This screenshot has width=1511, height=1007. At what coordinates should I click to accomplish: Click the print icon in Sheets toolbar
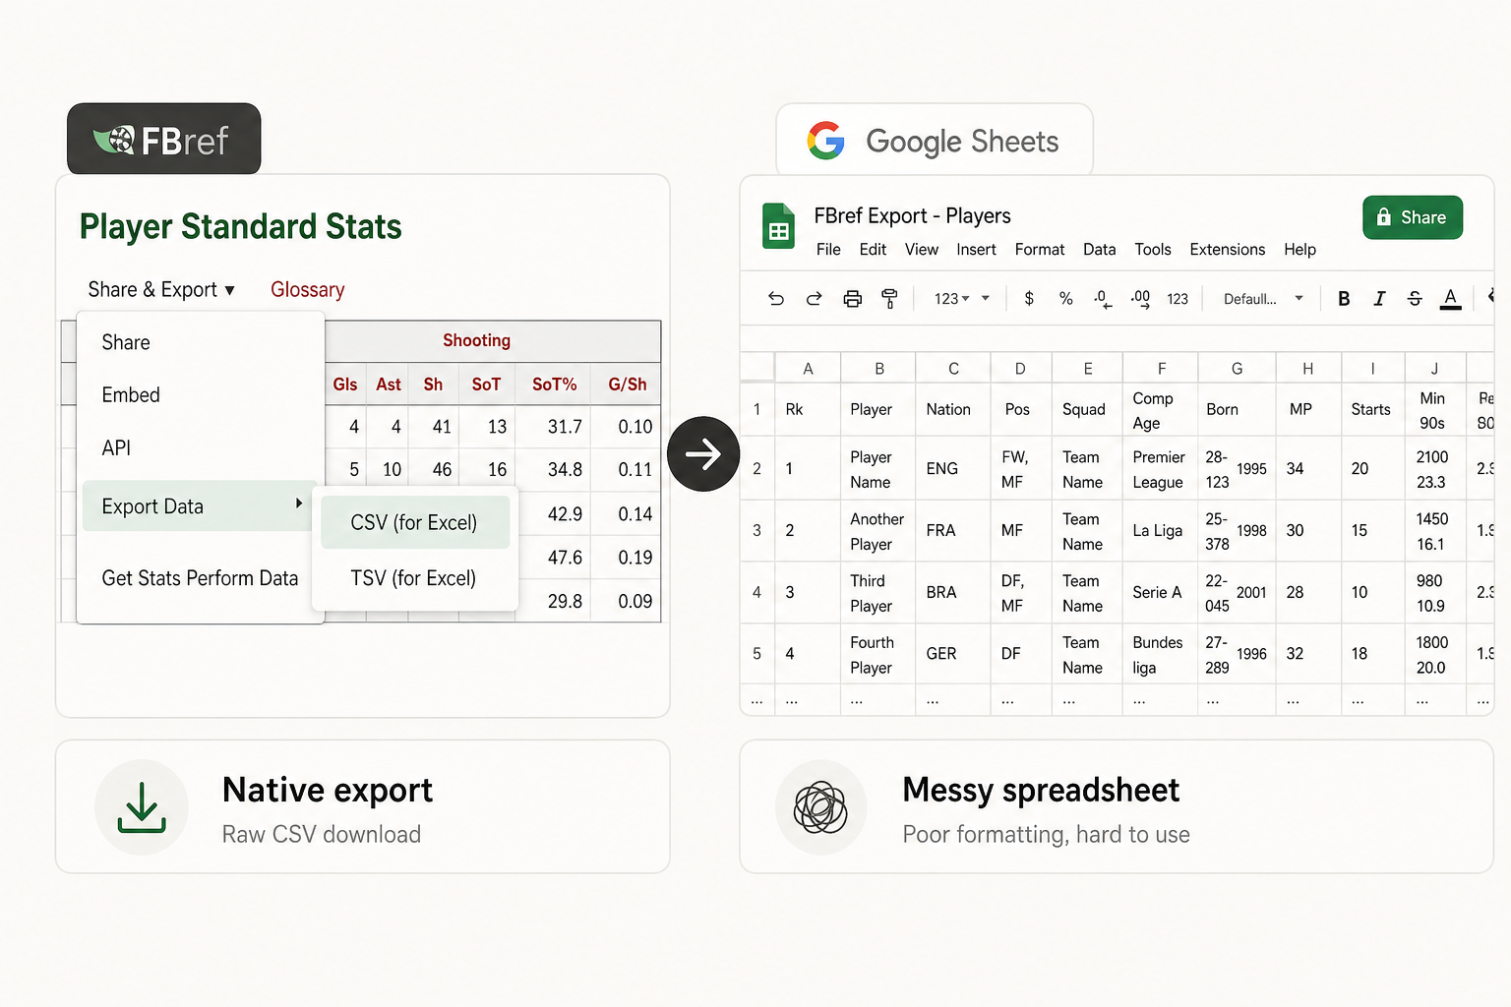coord(852,298)
